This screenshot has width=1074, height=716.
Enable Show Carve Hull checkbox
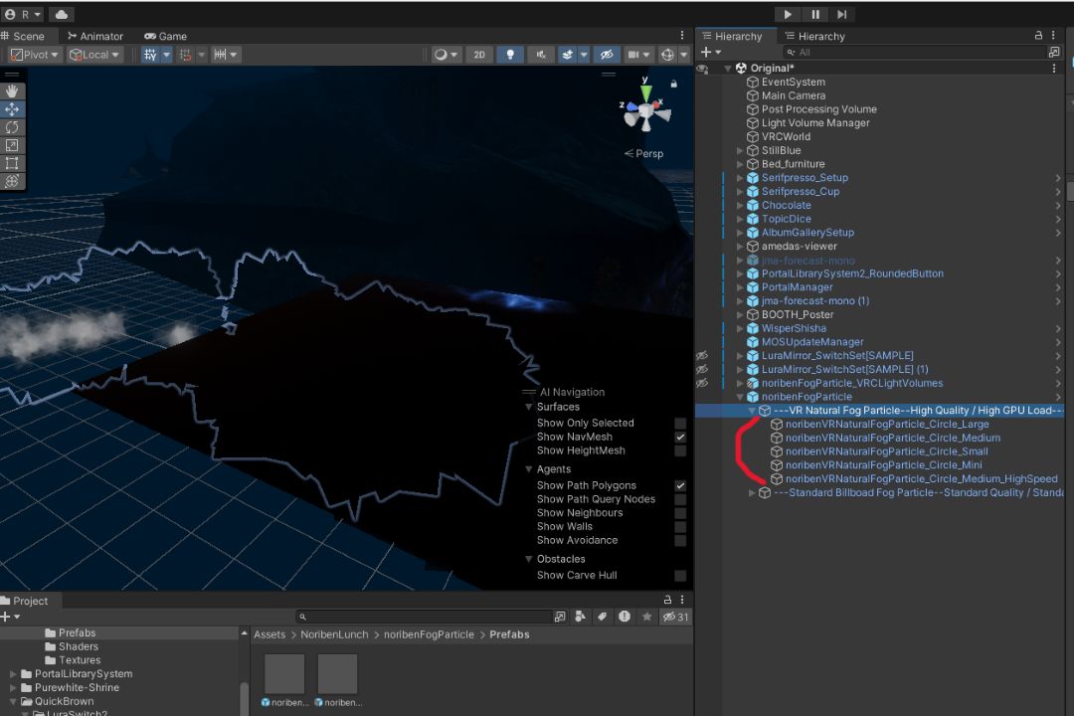[680, 576]
